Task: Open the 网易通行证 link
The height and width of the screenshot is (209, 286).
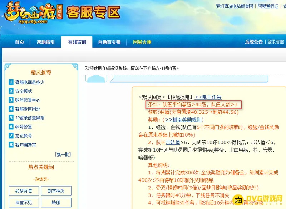Action: (x=268, y=6)
